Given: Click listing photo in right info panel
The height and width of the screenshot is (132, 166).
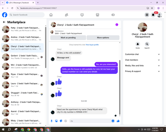Looking at the screenshot, I should coord(142,27).
